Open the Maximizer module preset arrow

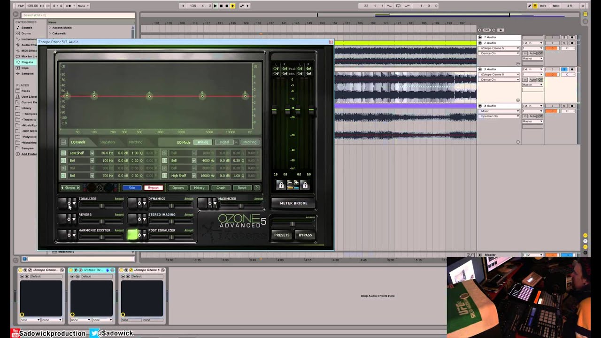coord(215,203)
